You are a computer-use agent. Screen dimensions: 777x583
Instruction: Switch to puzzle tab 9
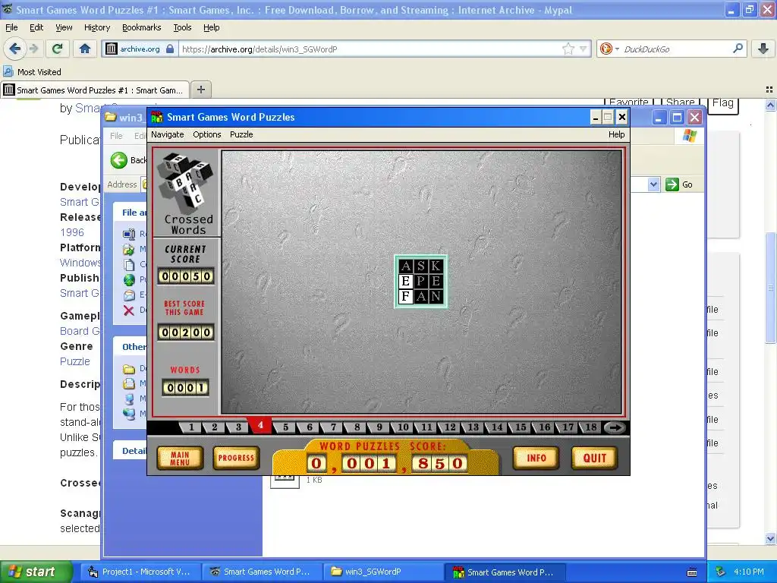[x=379, y=427]
